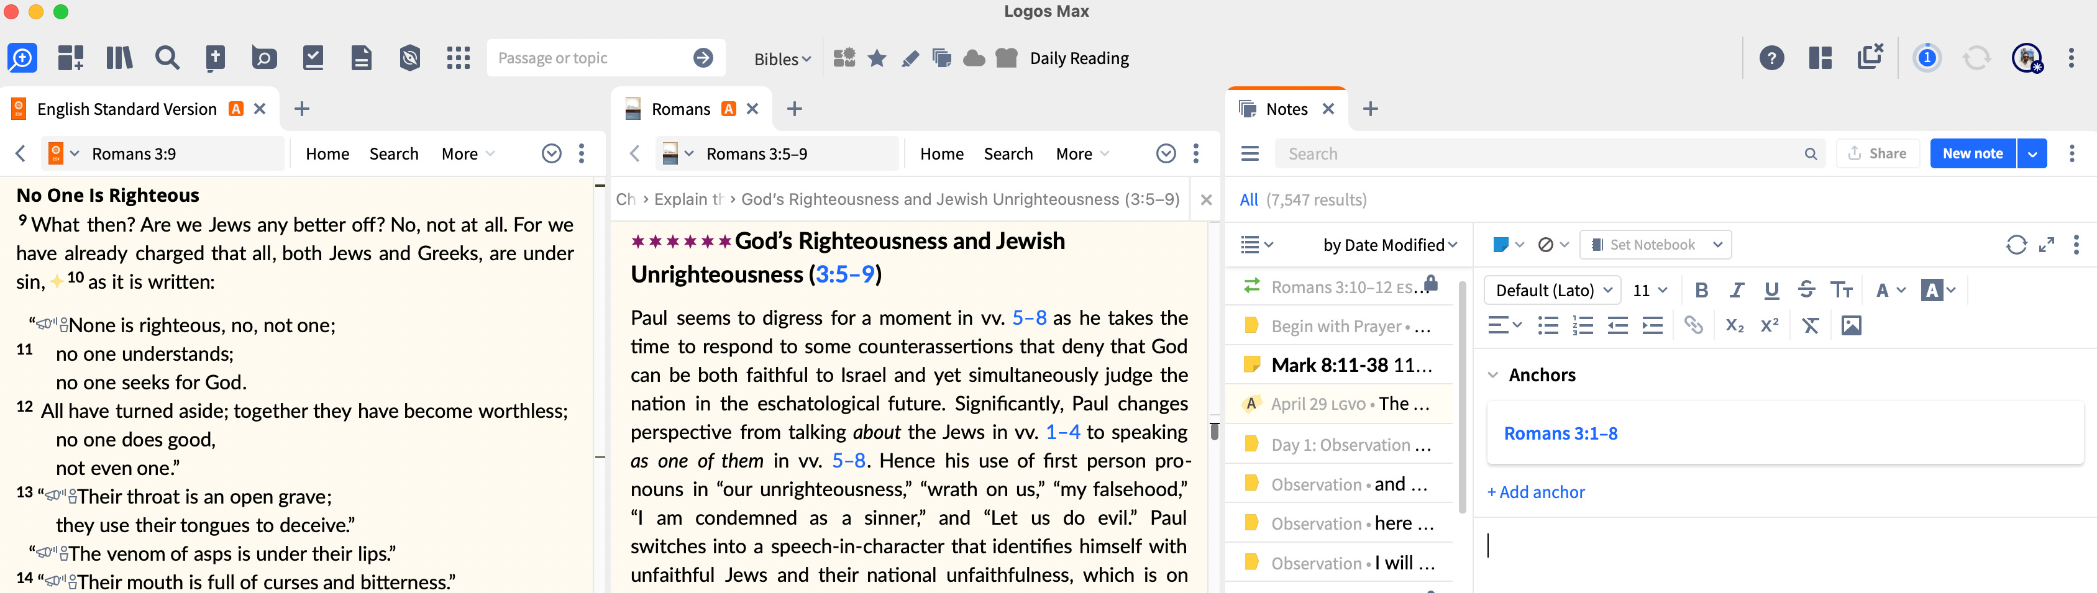Open the Documents icon in the top toolbar
Viewport: 2097px width, 593px height.
(x=362, y=58)
